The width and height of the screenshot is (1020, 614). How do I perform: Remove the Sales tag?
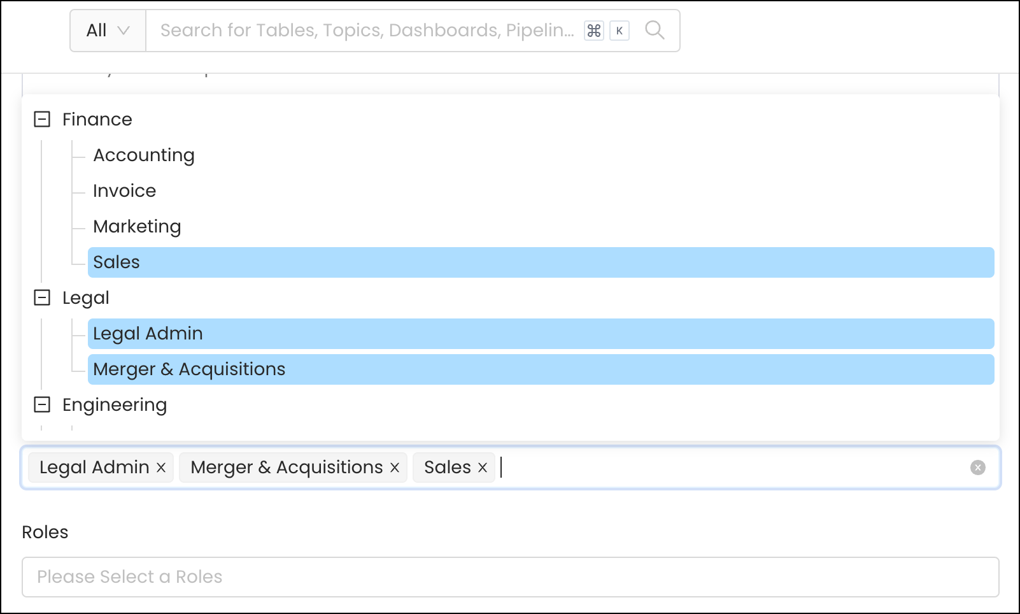coord(483,468)
